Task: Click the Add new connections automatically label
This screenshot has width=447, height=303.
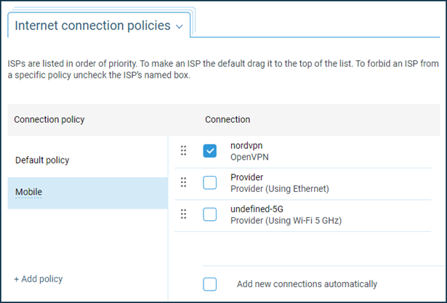Action: [307, 284]
